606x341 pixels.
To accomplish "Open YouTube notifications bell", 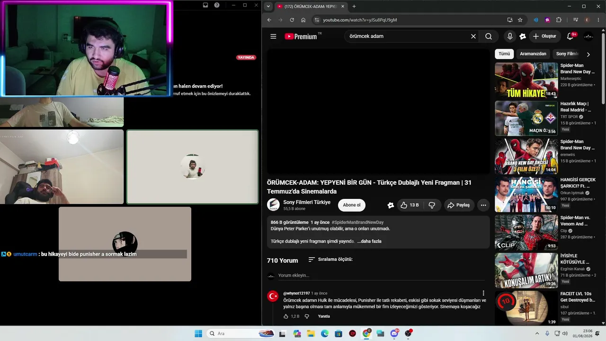I will coord(570,36).
